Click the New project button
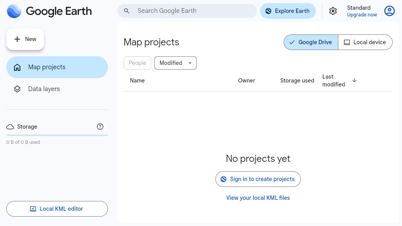 pyautogui.click(x=25, y=39)
